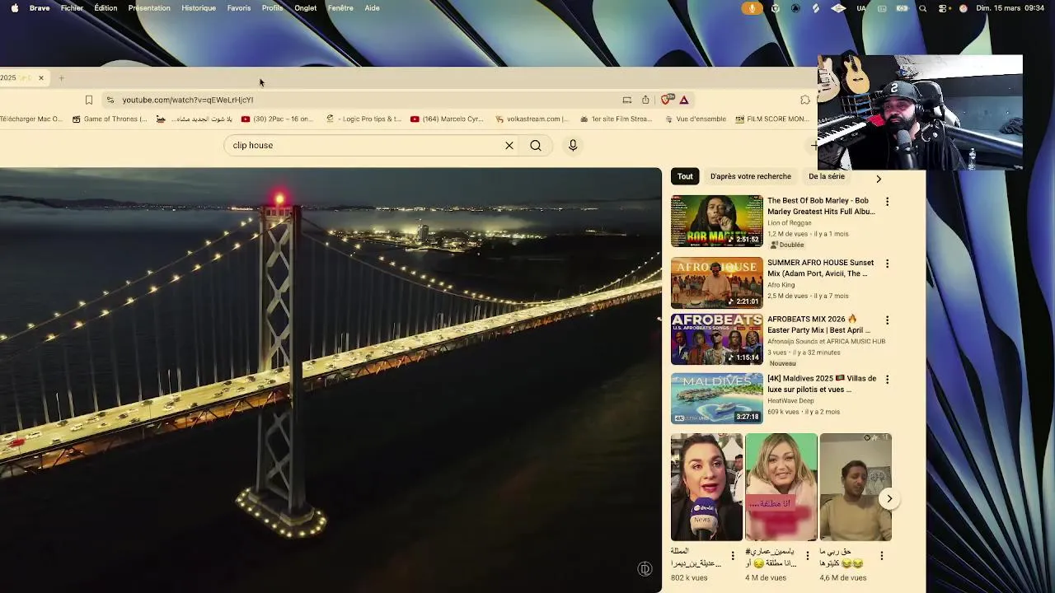Open Spotlight search in the menu bar
The height and width of the screenshot is (593, 1055).
[922, 8]
